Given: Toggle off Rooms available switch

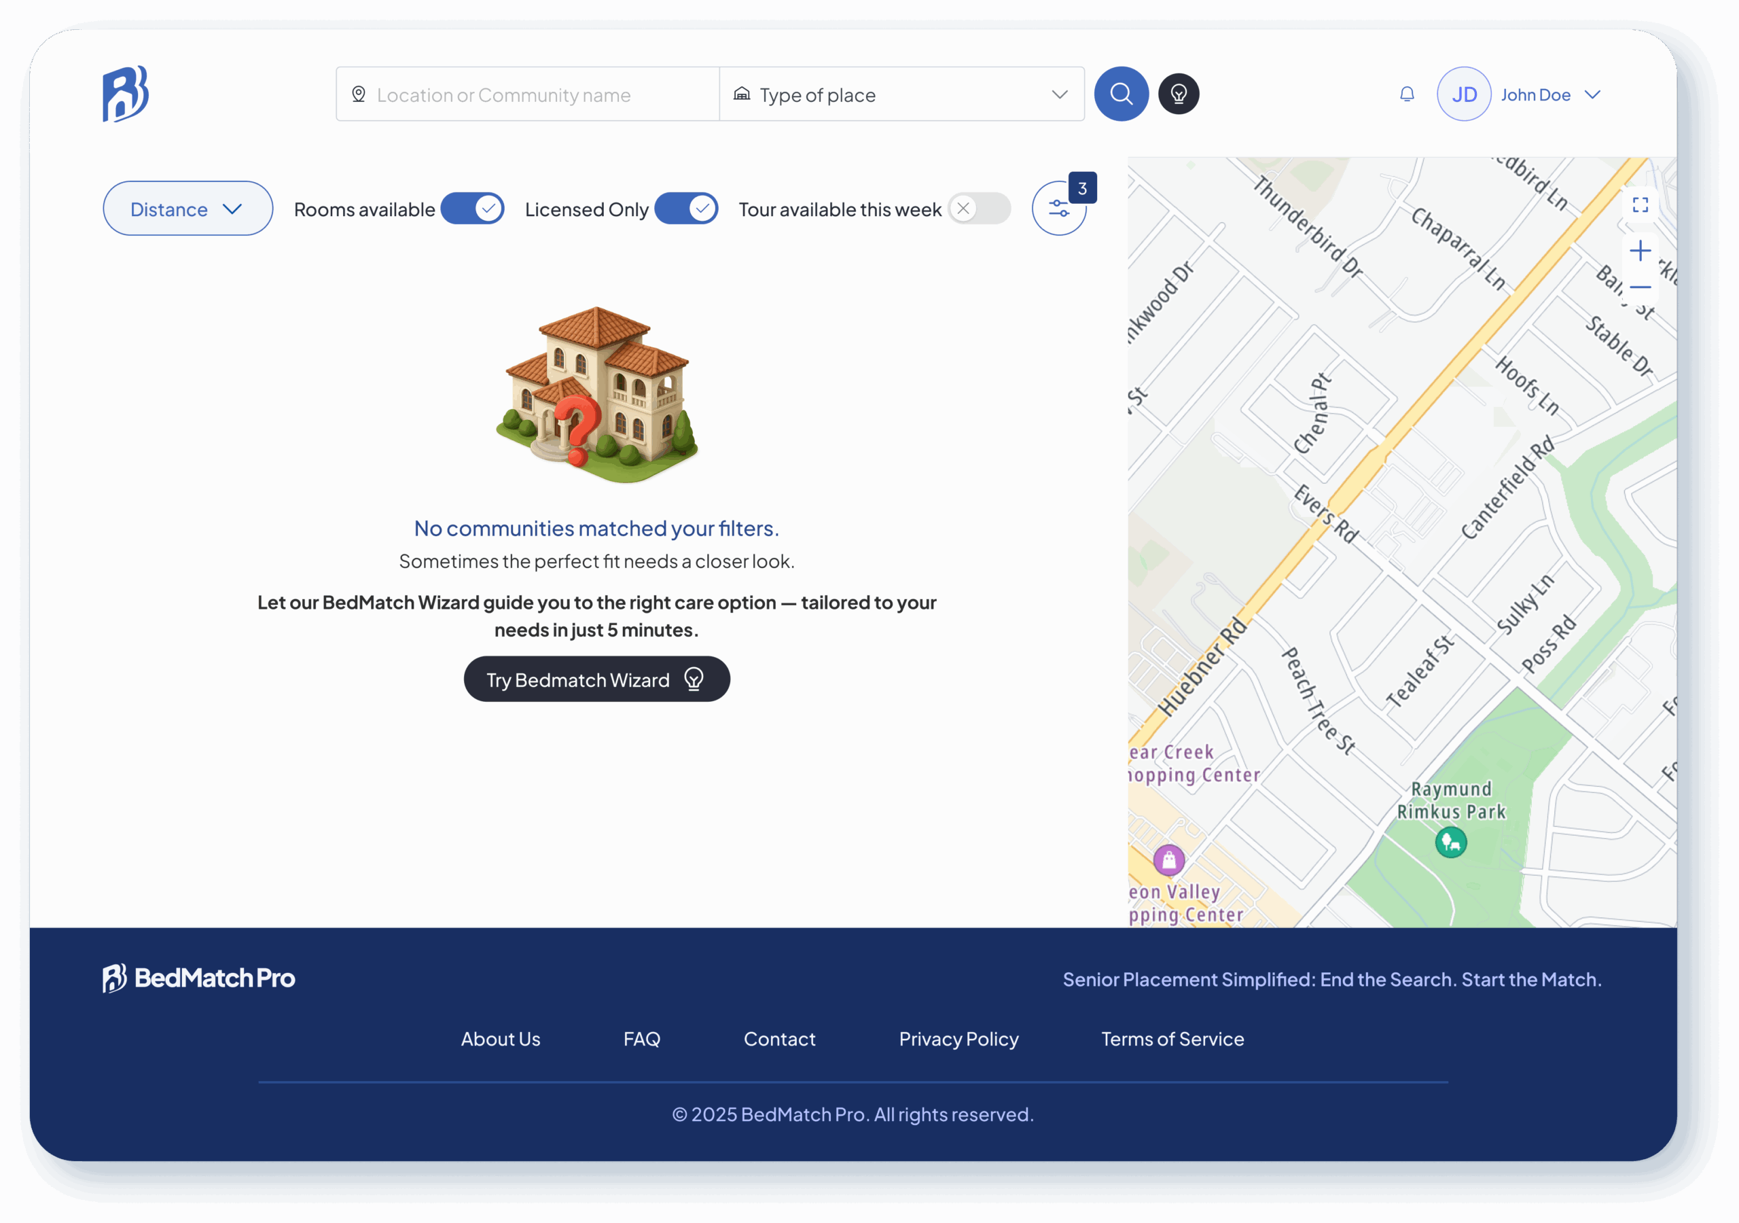Looking at the screenshot, I should tap(473, 209).
